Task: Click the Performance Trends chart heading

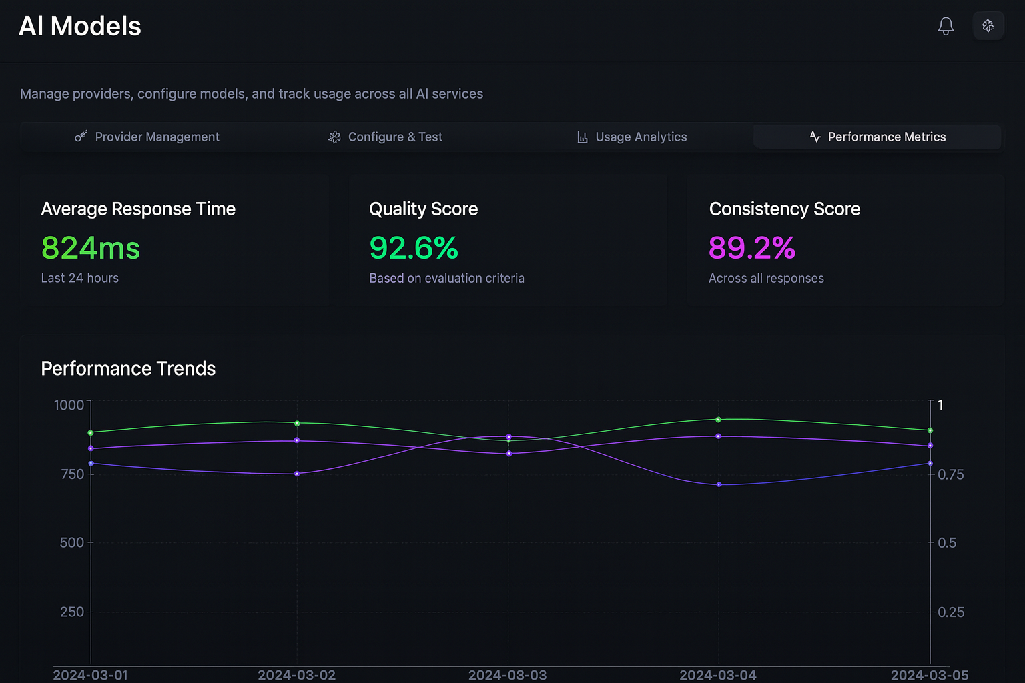Action: click(128, 368)
